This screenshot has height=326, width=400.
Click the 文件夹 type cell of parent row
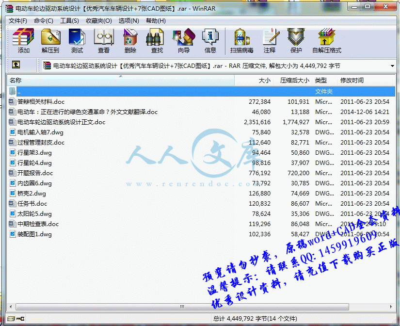(324, 91)
